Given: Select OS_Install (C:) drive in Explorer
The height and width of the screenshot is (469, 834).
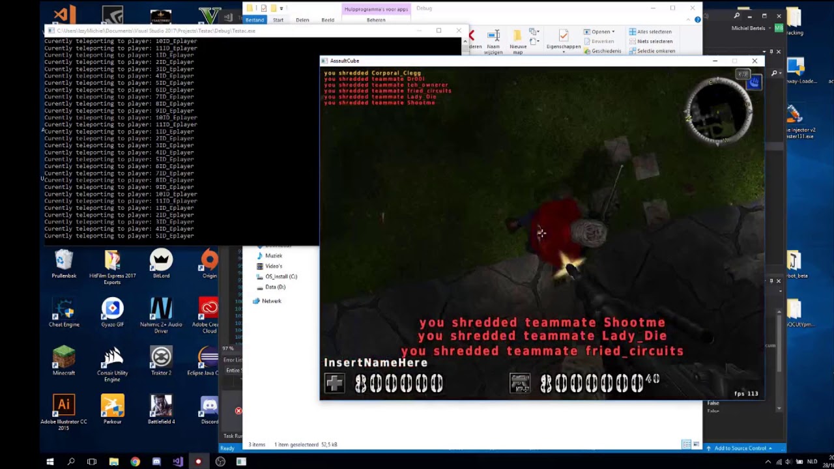Looking at the screenshot, I should (x=277, y=277).
